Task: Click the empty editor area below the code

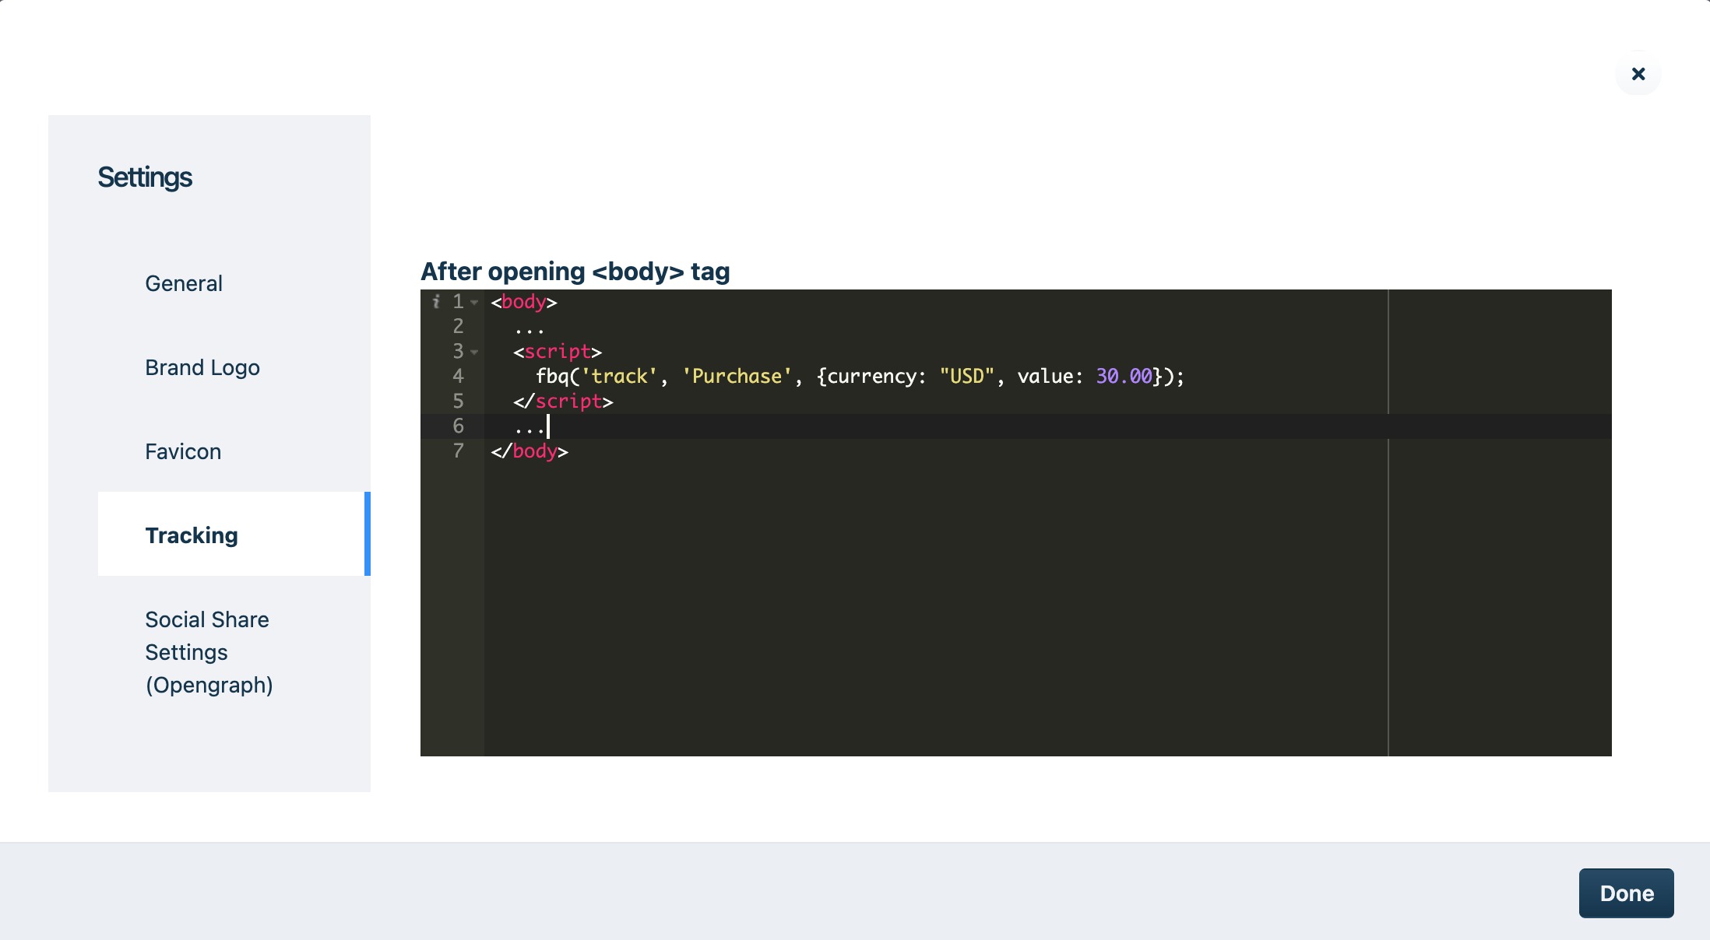Action: pos(934,607)
